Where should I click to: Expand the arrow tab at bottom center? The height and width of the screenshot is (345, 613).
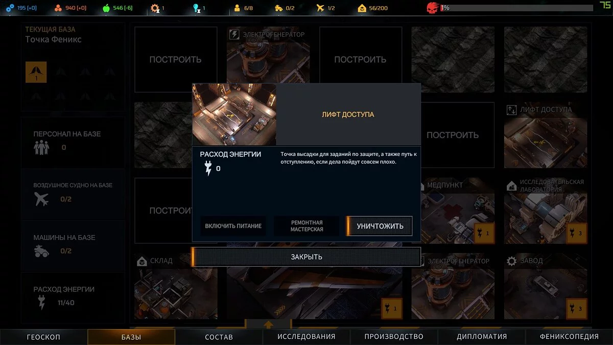(x=269, y=324)
